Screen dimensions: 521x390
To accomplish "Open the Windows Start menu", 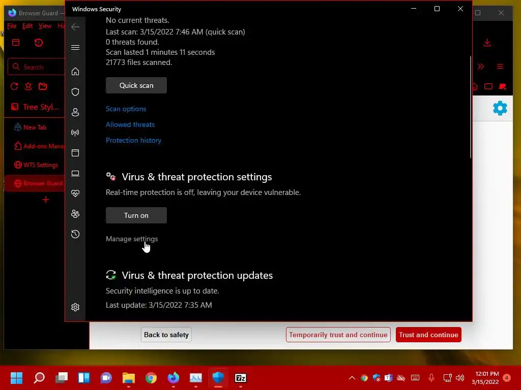I will click(16, 378).
